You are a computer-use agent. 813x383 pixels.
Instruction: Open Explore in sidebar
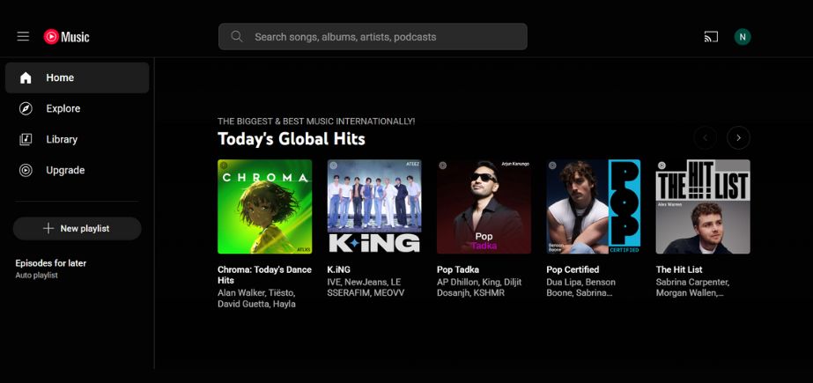[x=78, y=108]
